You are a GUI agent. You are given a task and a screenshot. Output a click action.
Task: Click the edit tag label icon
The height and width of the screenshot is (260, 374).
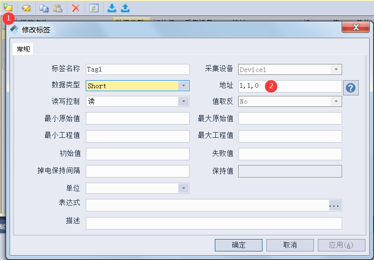point(26,8)
